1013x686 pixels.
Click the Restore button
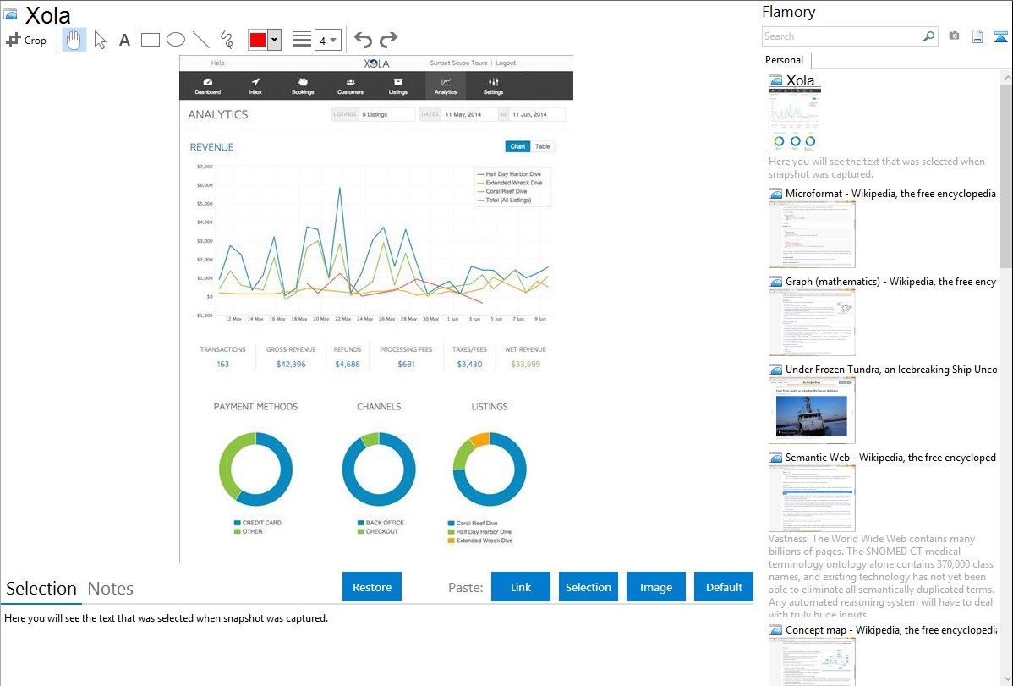tap(372, 587)
